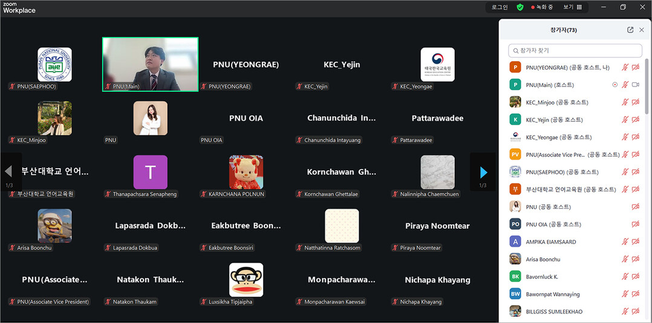Click muted mic icon next to KEC_Yejin
The width and height of the screenshot is (652, 323).
pos(625,120)
